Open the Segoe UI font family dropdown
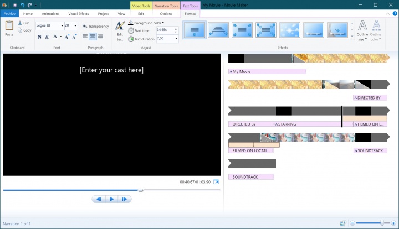The width and height of the screenshot is (399, 229). 62,25
